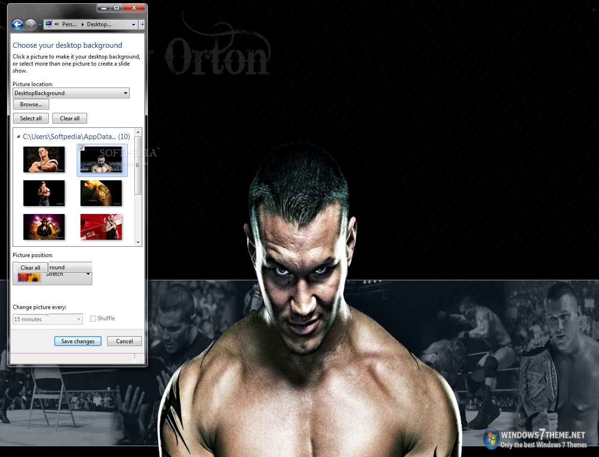Click the Control Panel icon in address bar
599x457 pixels.
49,24
